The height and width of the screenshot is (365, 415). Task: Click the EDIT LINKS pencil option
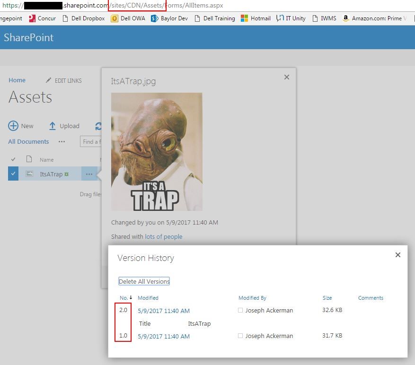(64, 80)
